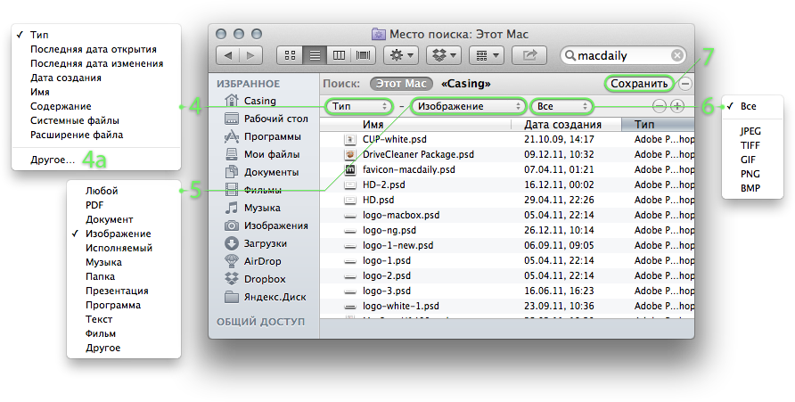Viewport: 795px width, 402px height.
Task: Select PDF from the kind menu
Action: [94, 205]
